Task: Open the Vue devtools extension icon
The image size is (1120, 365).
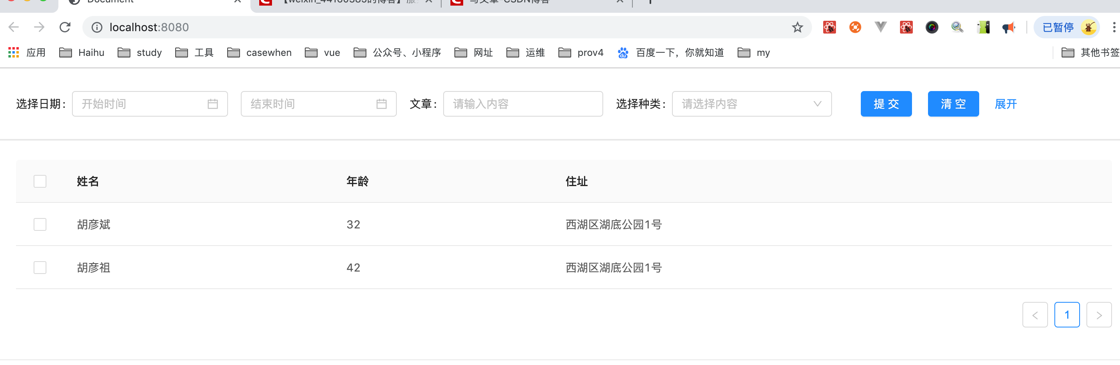Action: (880, 27)
